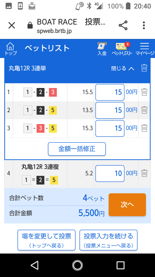Open browser three-dot overflow menu
This screenshot has height=277, width=155.
click(x=144, y=25)
